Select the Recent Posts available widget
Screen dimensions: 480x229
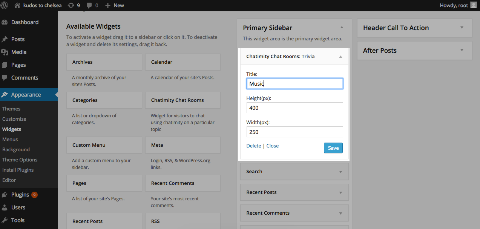click(104, 221)
